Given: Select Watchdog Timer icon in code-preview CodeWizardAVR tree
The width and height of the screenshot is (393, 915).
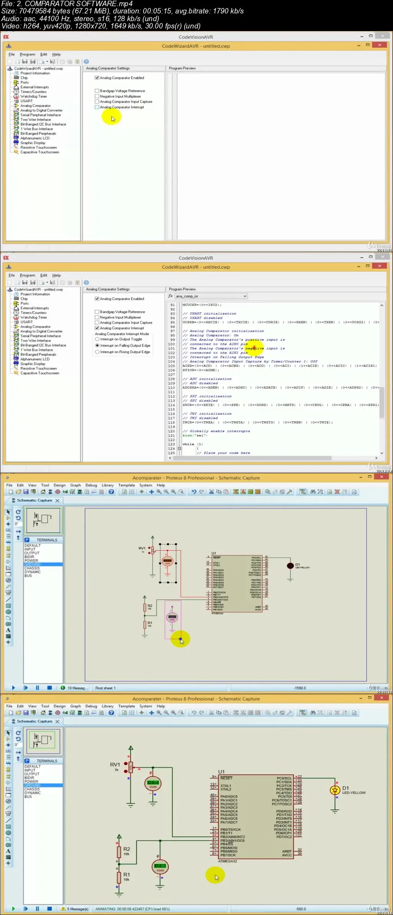Looking at the screenshot, I should click(x=16, y=317).
